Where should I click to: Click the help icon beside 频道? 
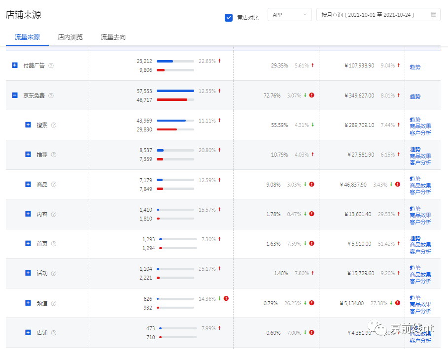click(53, 303)
